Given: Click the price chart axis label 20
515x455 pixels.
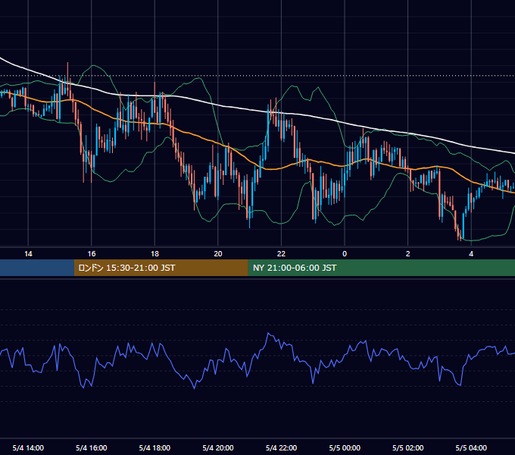Looking at the screenshot, I should 218,254.
